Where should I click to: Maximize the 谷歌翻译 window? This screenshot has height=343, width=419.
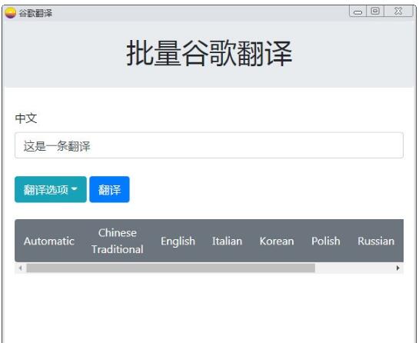coord(375,11)
